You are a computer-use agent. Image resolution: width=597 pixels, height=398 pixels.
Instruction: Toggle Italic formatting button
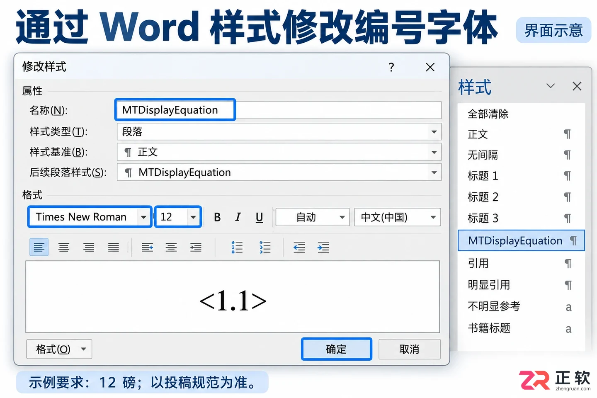click(x=238, y=217)
